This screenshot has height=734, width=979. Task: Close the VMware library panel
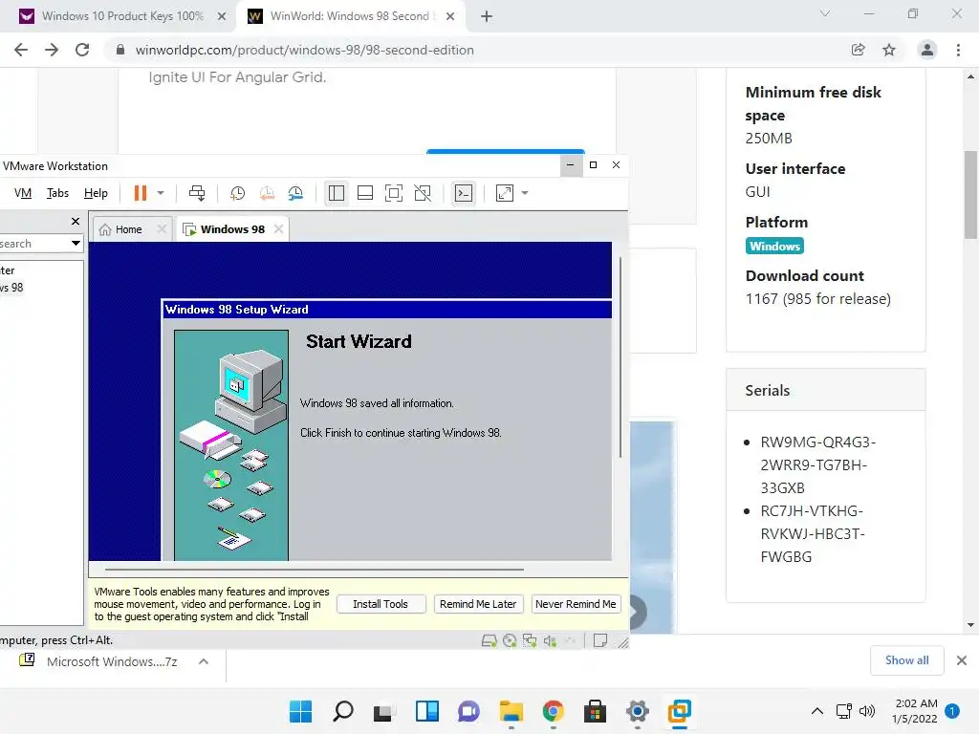tap(76, 221)
